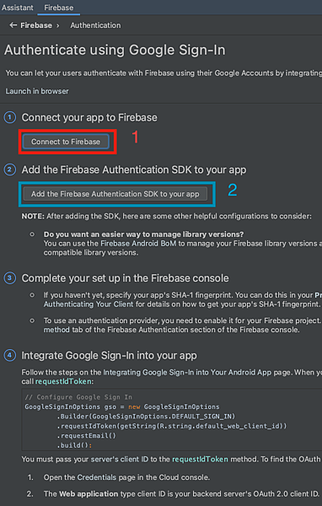Switch to the Assistant tab
This screenshot has width=322, height=506.
click(x=18, y=8)
